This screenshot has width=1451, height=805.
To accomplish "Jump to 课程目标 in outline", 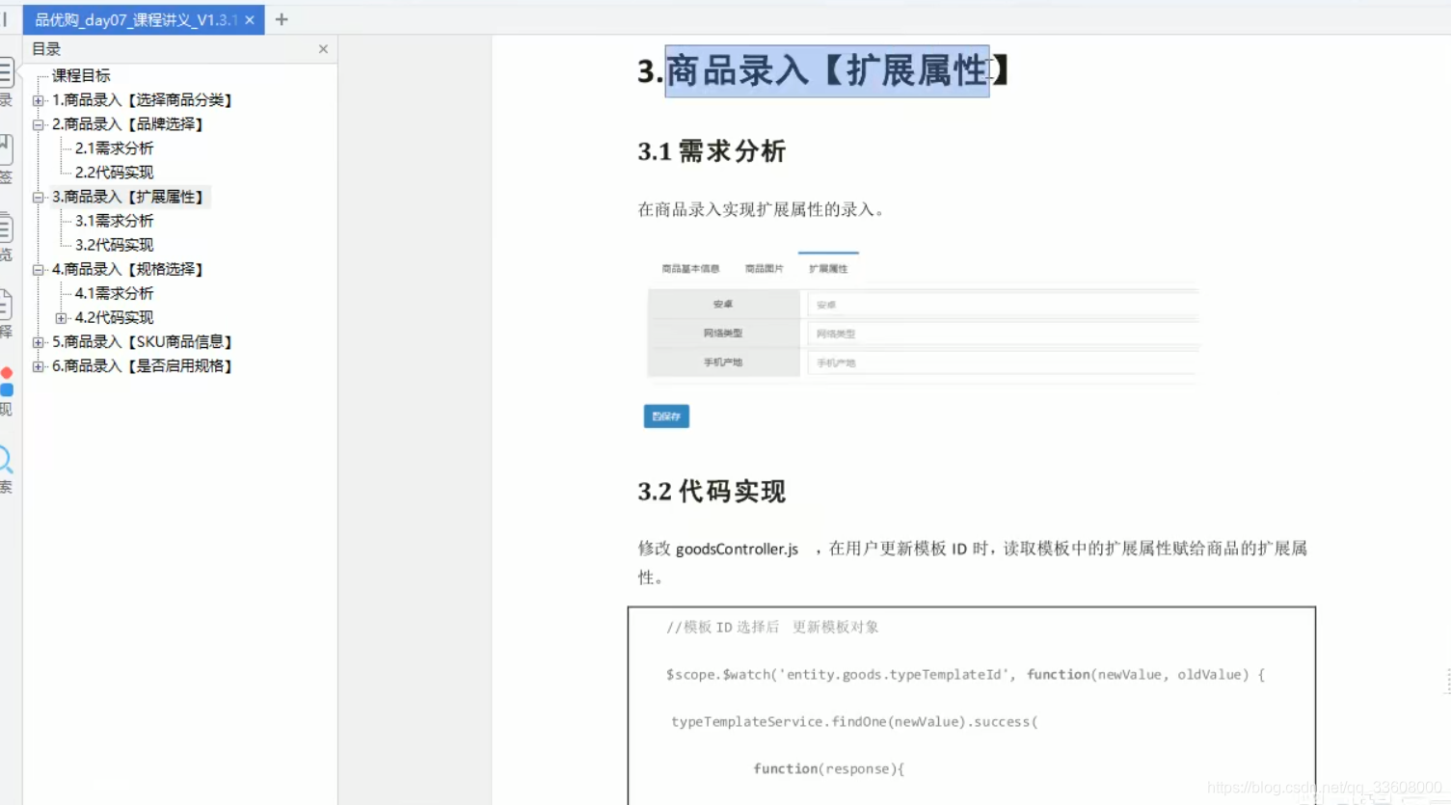I will point(81,75).
